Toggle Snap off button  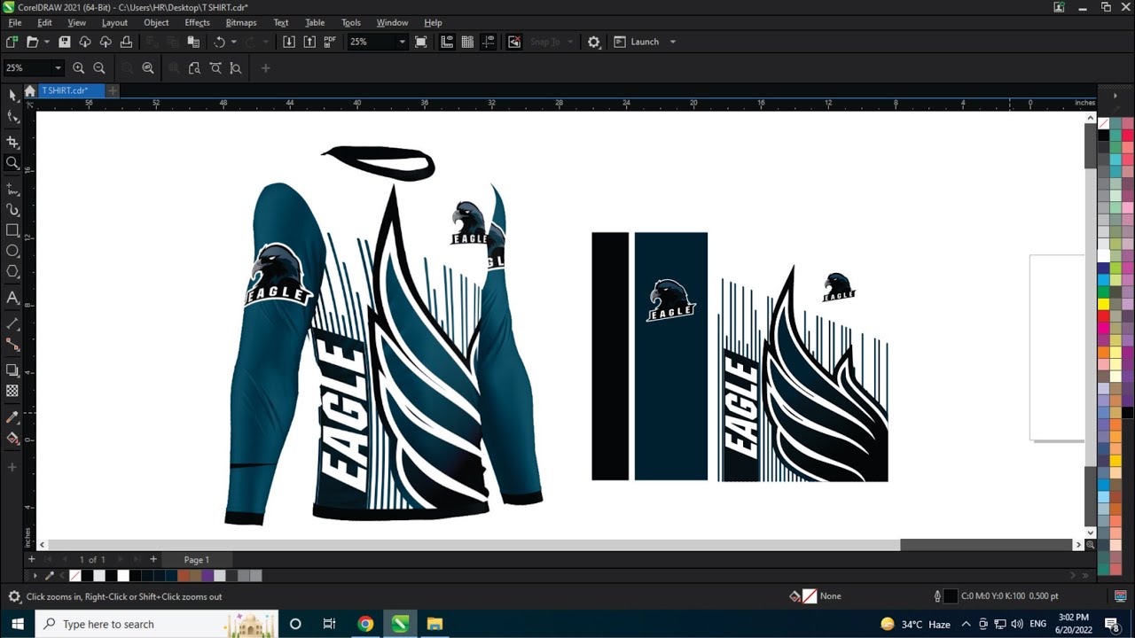tap(514, 42)
